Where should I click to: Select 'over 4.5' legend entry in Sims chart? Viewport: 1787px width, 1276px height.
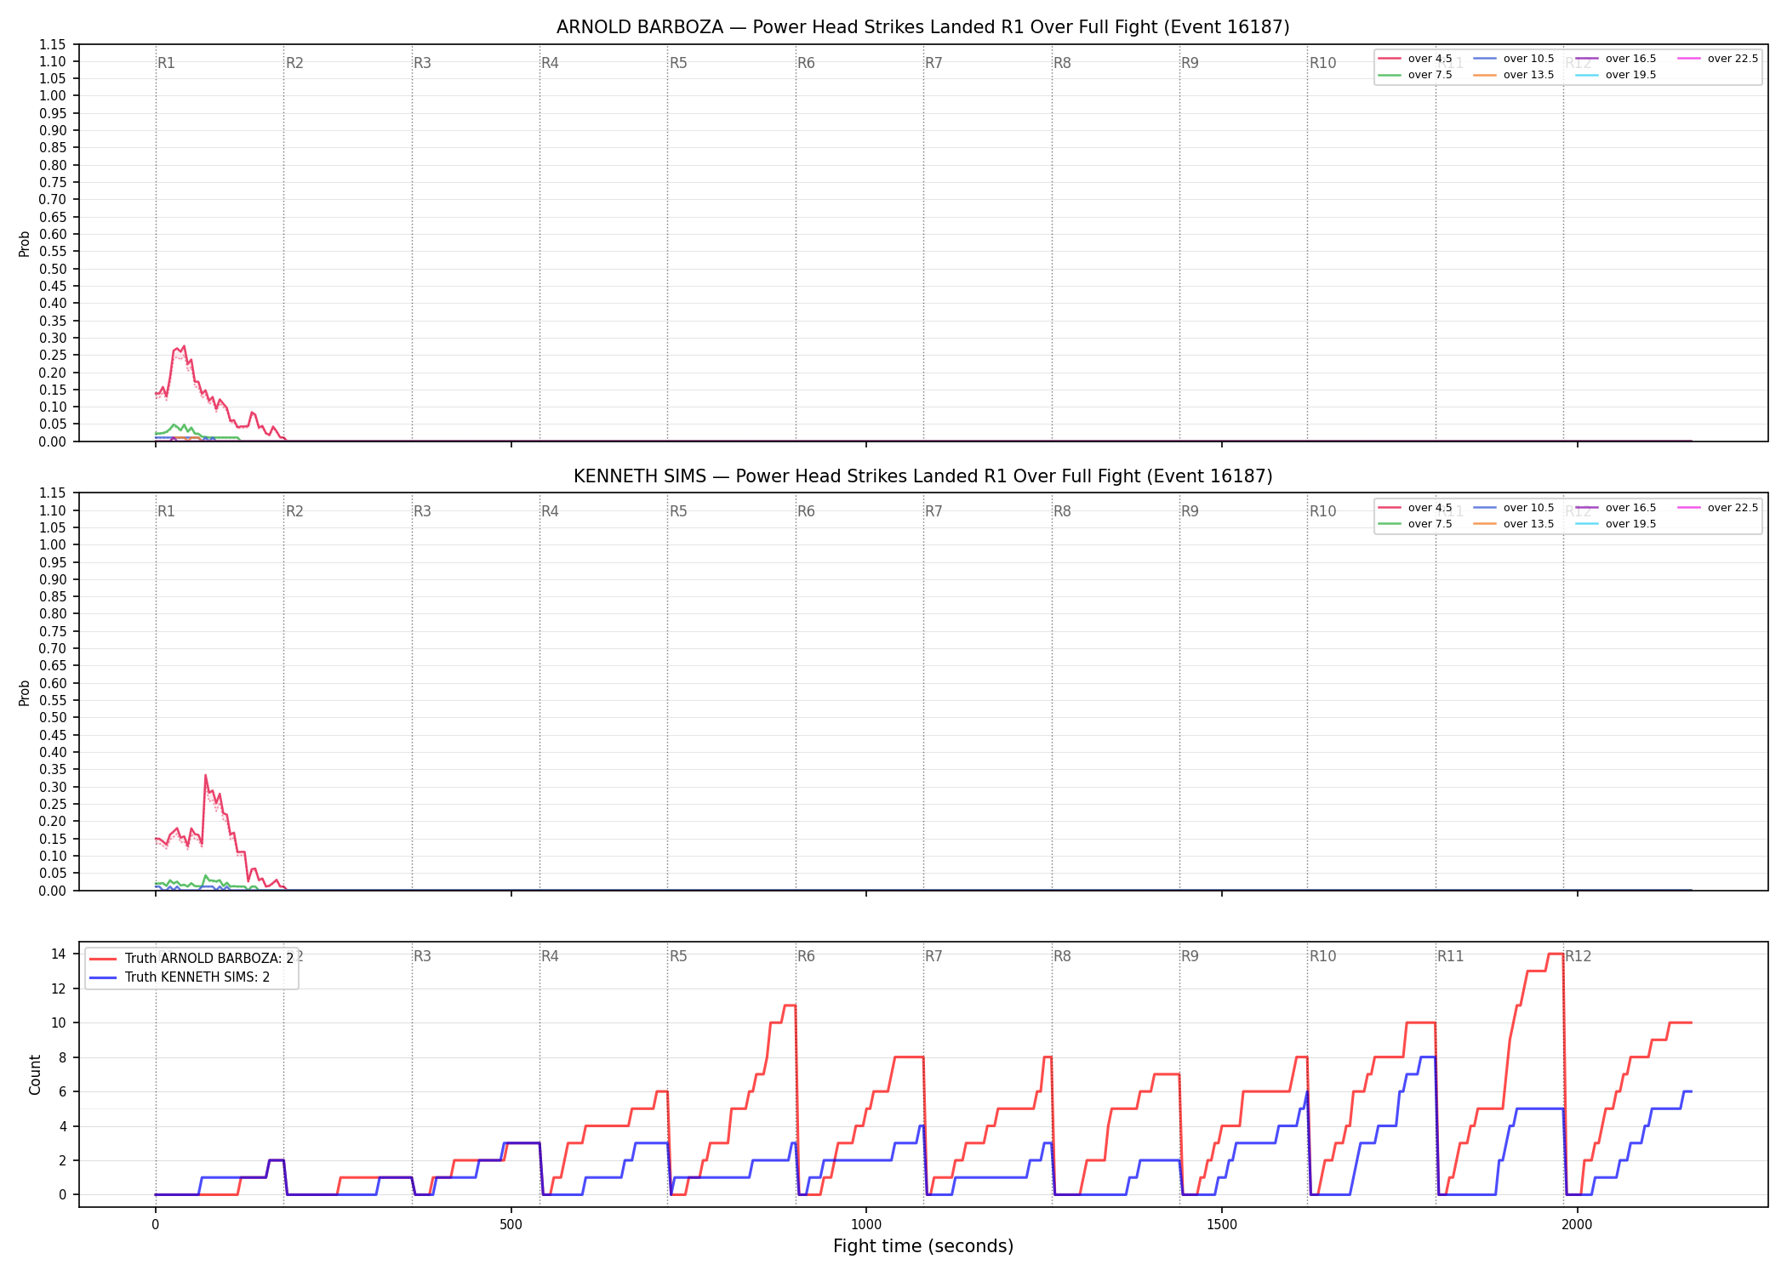(1415, 508)
